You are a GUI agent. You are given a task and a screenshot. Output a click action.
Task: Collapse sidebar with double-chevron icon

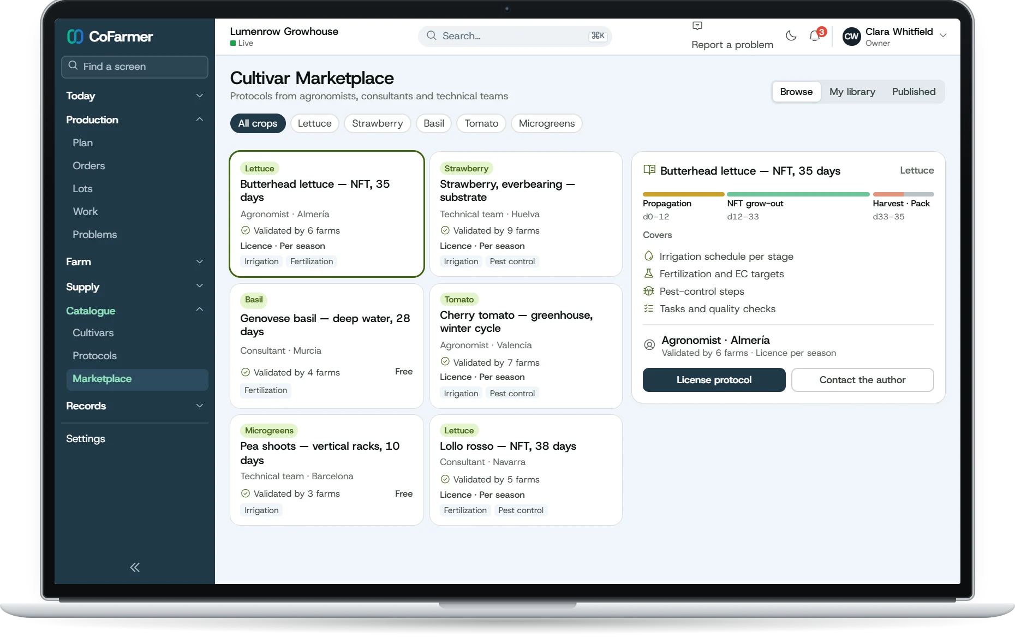pyautogui.click(x=135, y=568)
